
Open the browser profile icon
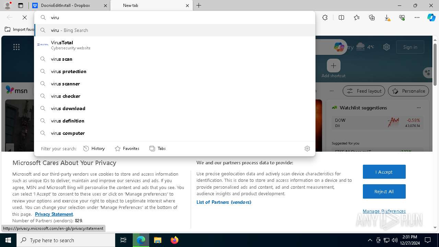8,5
